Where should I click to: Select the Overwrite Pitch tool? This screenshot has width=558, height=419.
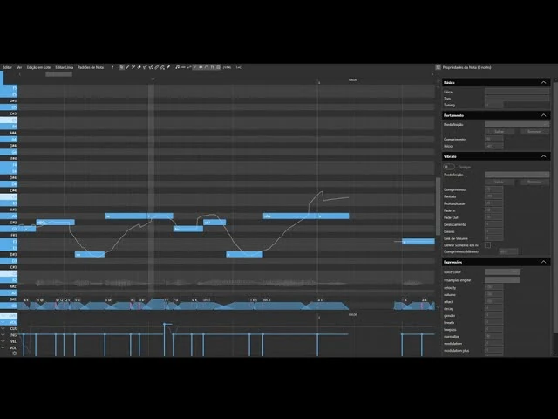click(x=151, y=67)
